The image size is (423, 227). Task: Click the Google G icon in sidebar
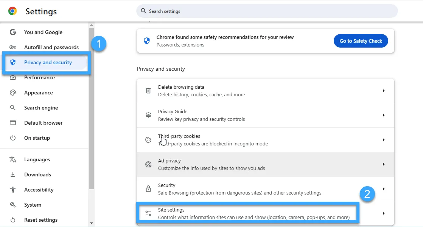coord(13,32)
